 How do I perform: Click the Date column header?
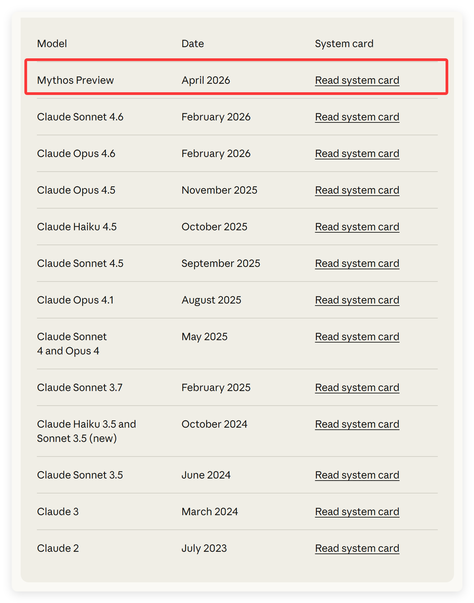[x=193, y=44]
